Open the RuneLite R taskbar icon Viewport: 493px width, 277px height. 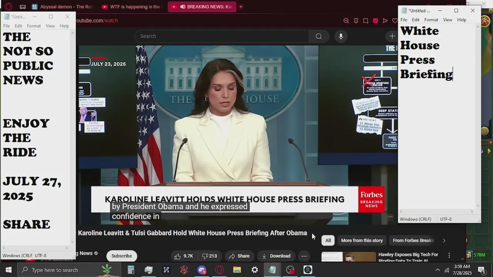pos(308,270)
